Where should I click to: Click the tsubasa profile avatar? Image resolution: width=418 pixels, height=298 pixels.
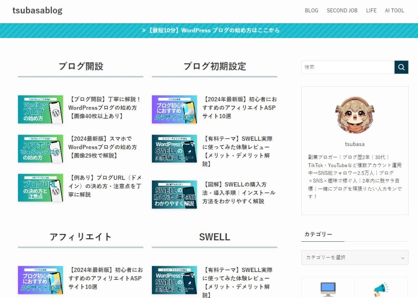point(355,115)
